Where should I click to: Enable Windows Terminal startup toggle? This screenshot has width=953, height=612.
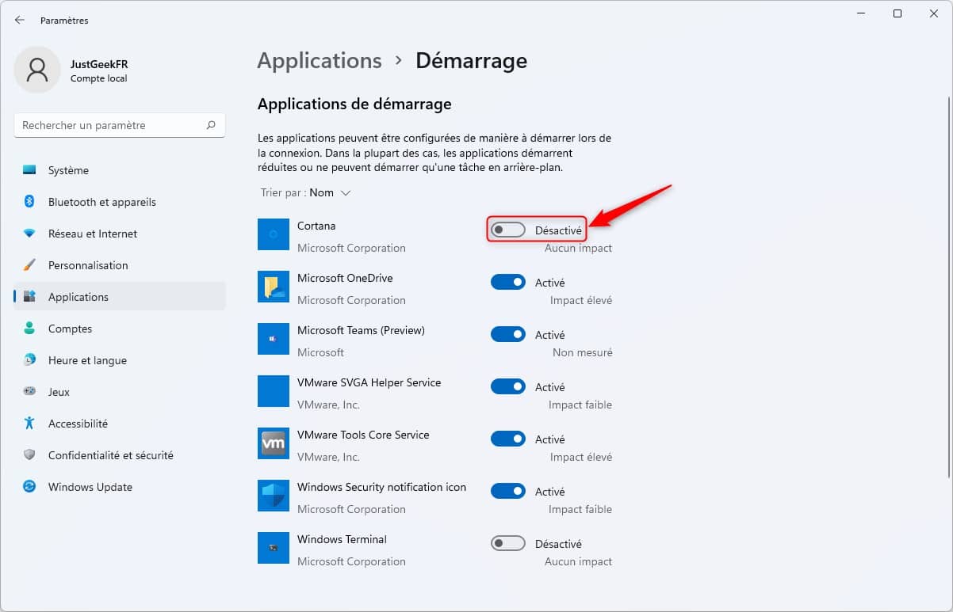[x=508, y=543]
